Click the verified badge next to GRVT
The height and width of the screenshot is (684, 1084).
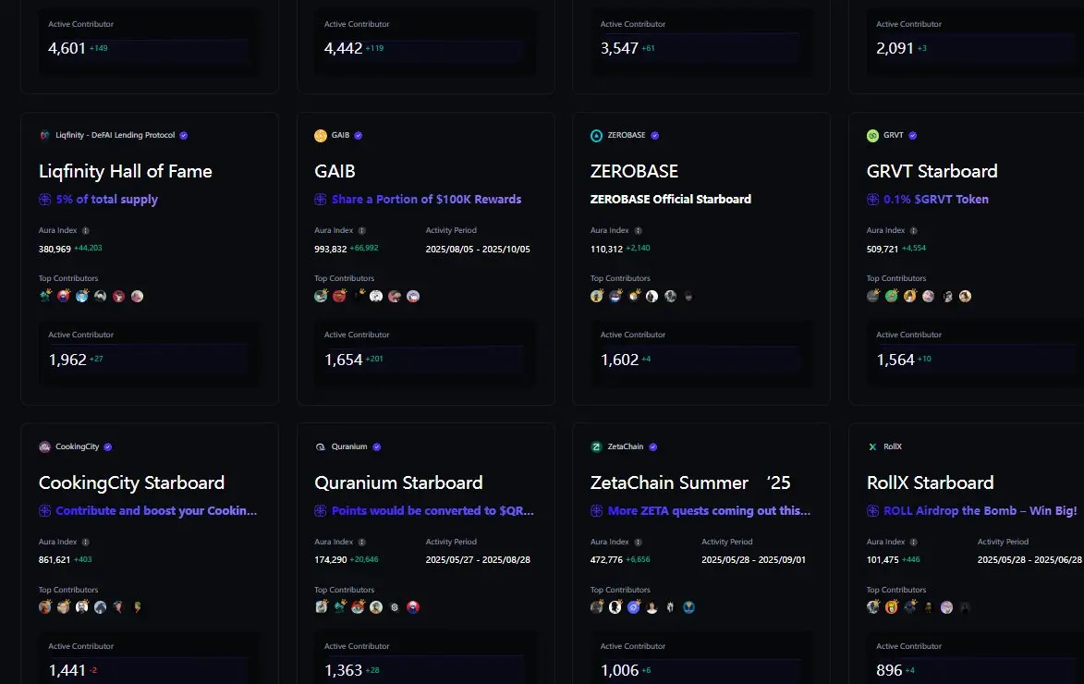pyautogui.click(x=912, y=136)
